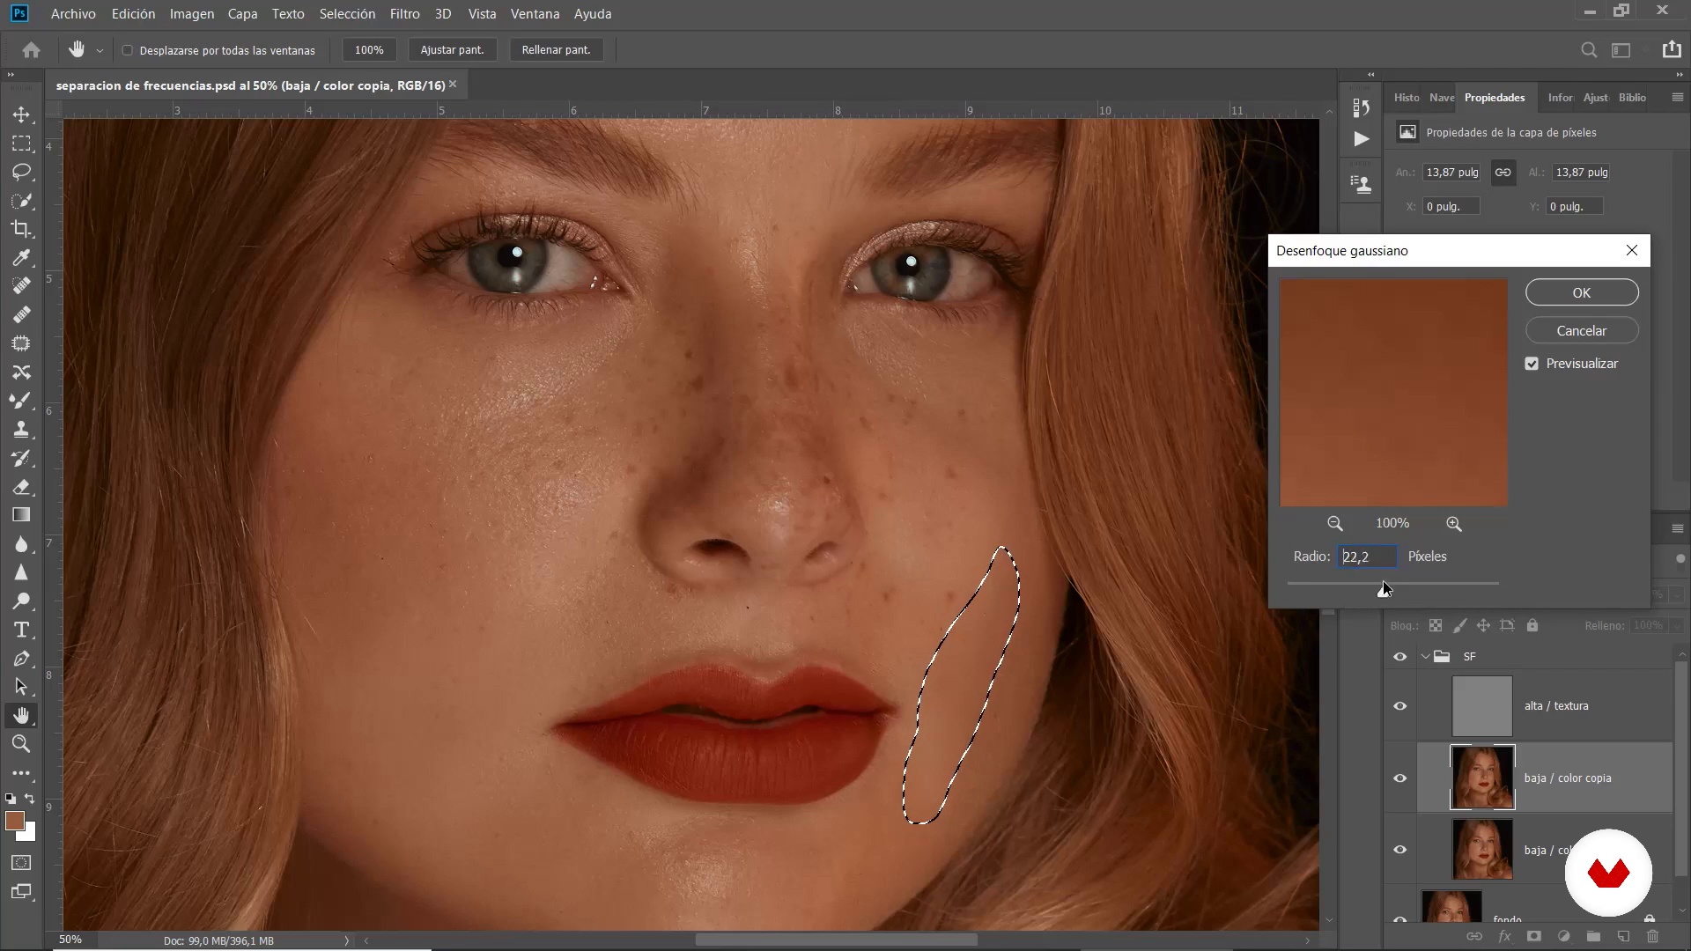Image resolution: width=1691 pixels, height=951 pixels.
Task: Open the Archivo menu
Action: pyautogui.click(x=73, y=14)
